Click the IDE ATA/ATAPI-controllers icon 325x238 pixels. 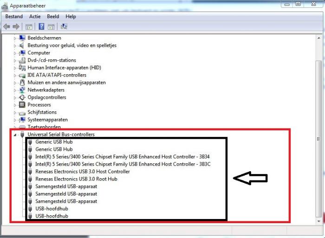point(22,75)
